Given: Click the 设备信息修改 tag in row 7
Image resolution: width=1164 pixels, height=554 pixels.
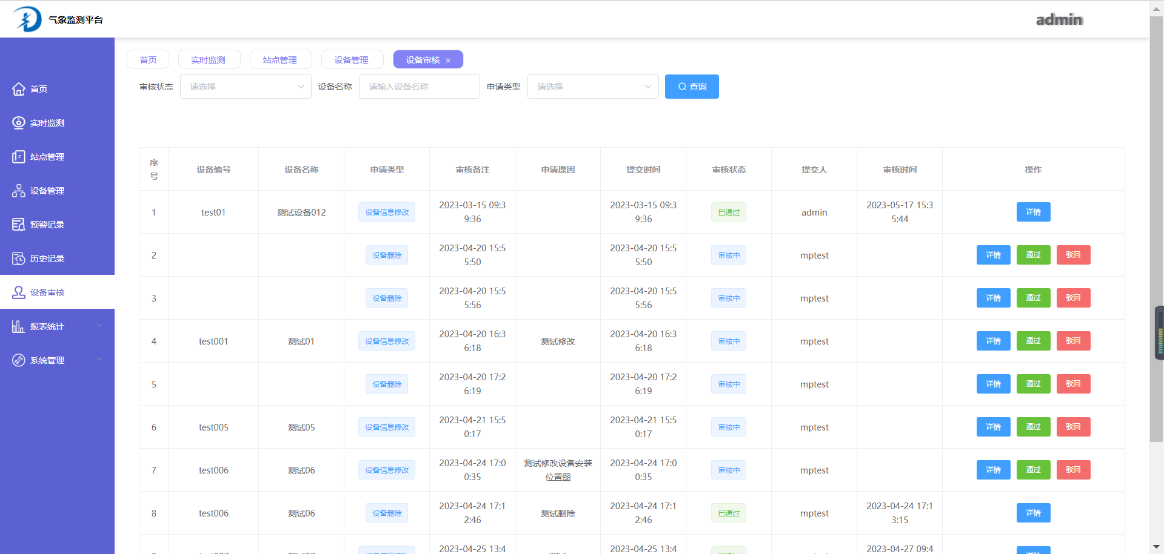Looking at the screenshot, I should tap(387, 470).
